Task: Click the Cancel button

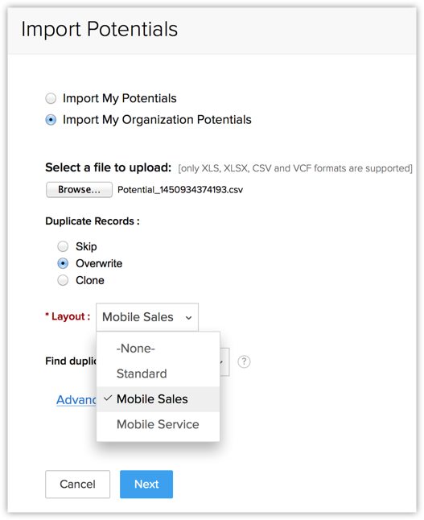Action: click(77, 485)
